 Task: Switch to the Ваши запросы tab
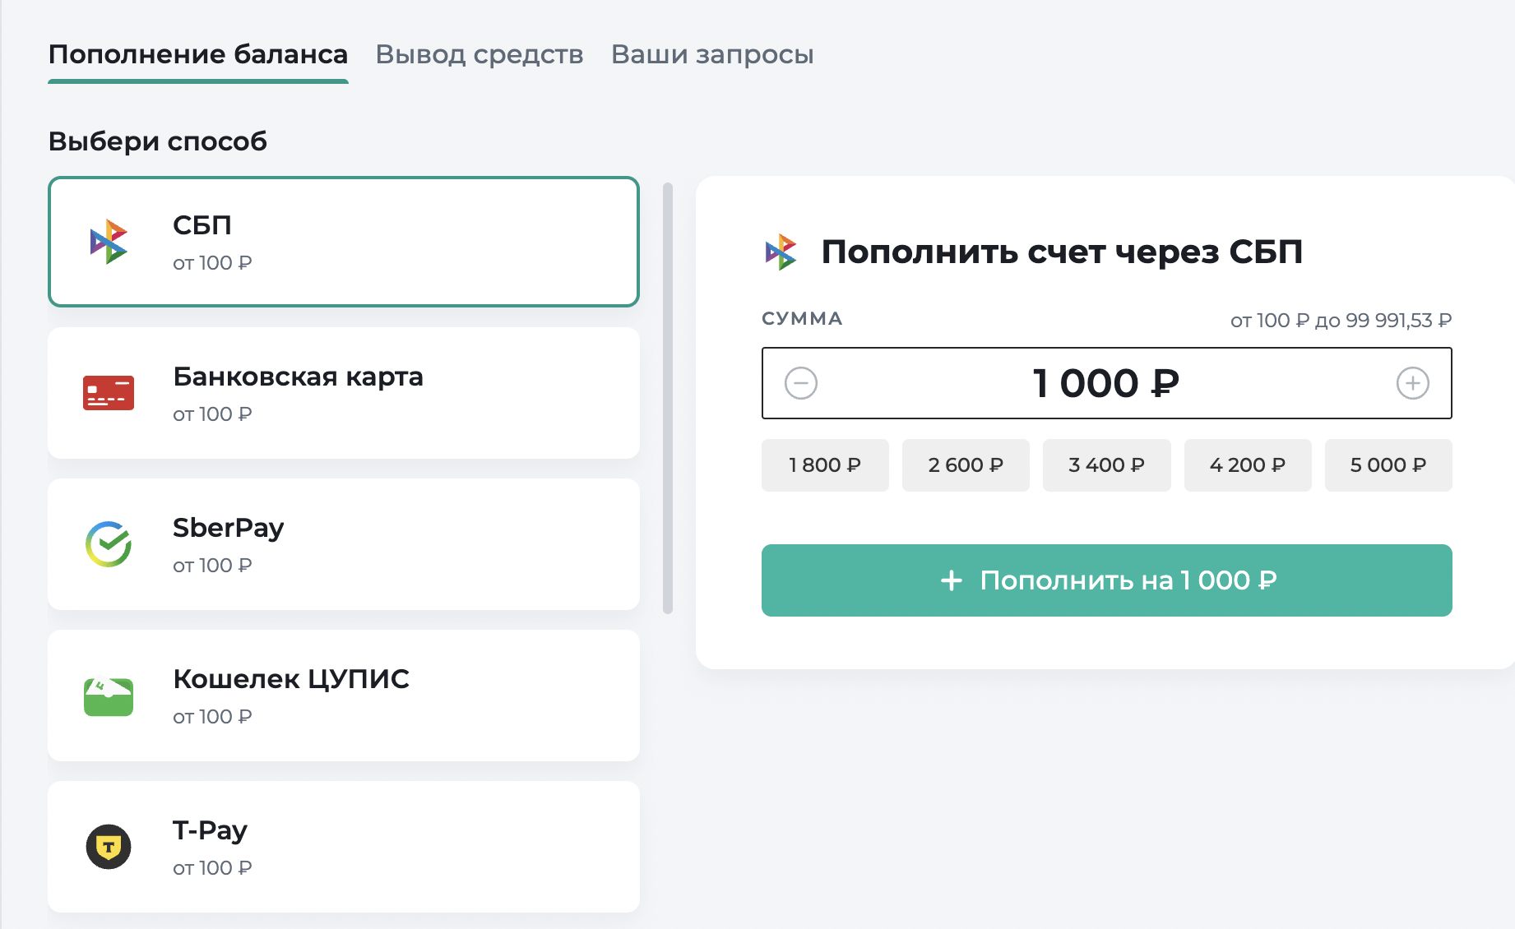tap(712, 54)
